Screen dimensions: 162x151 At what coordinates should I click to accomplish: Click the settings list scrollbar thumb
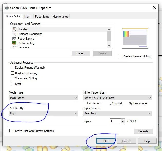[109, 36]
